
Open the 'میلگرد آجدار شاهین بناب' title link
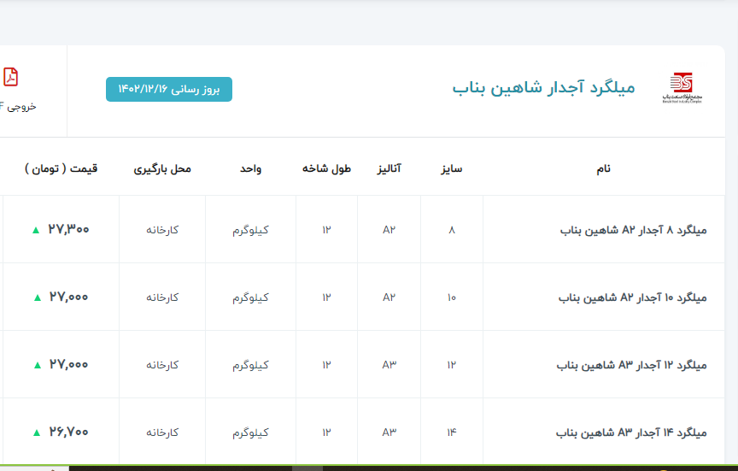(543, 88)
